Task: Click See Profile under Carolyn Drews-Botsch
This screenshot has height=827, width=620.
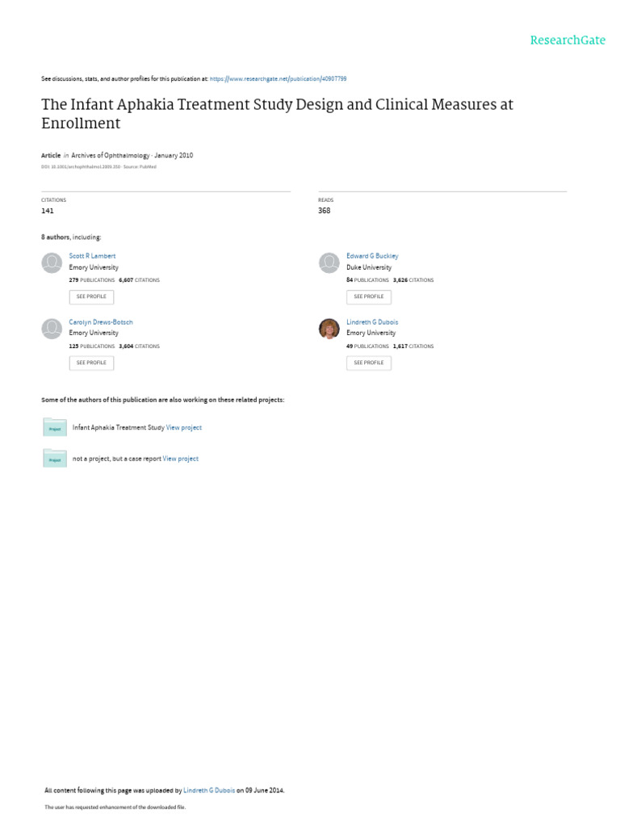Action: 91,363
